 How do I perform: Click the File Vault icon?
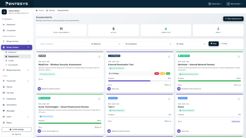[4, 93]
